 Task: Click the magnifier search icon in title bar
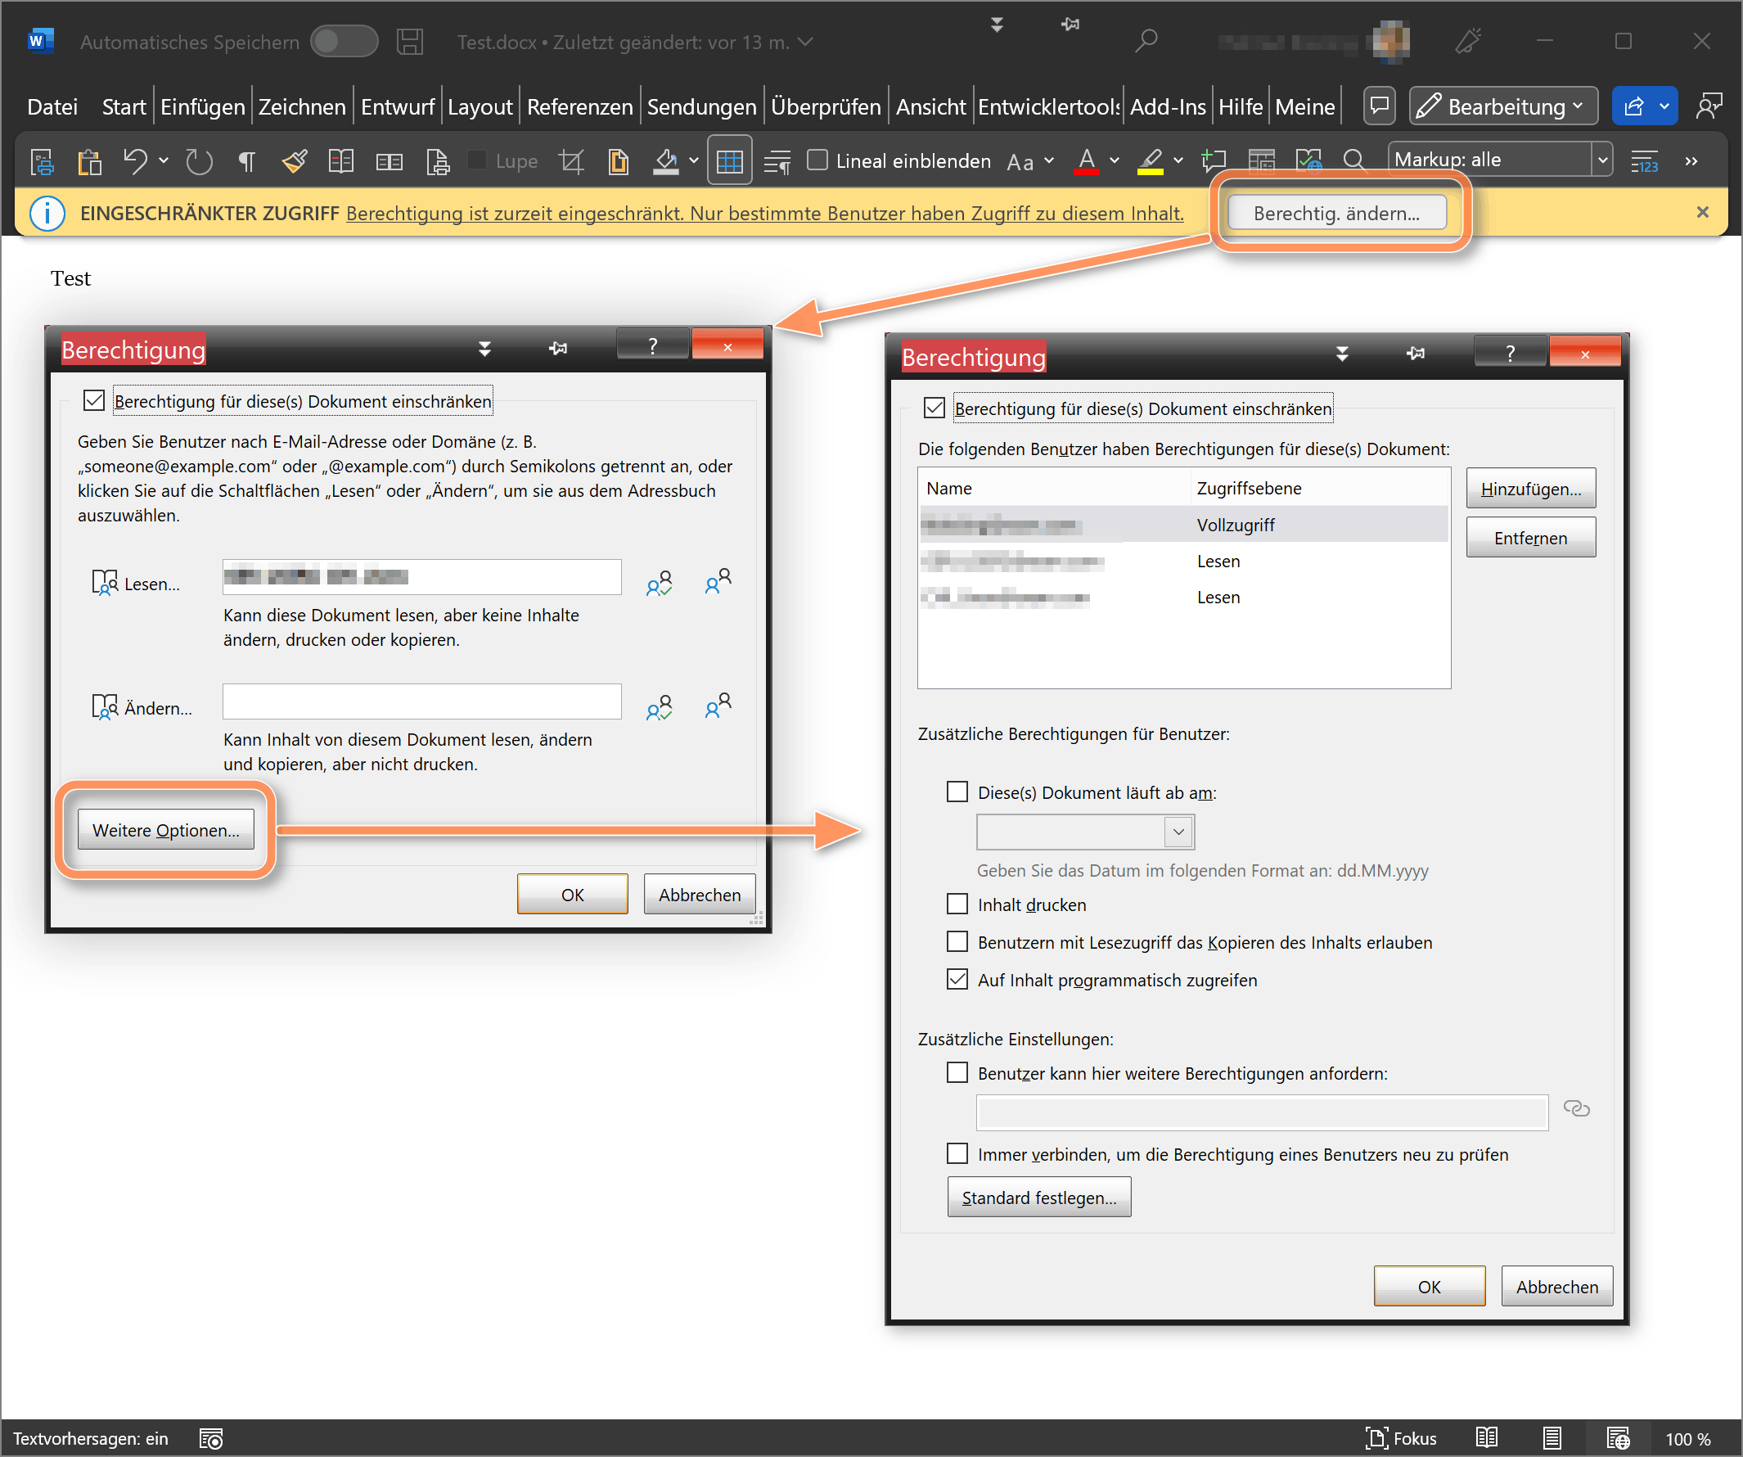[x=1146, y=40]
